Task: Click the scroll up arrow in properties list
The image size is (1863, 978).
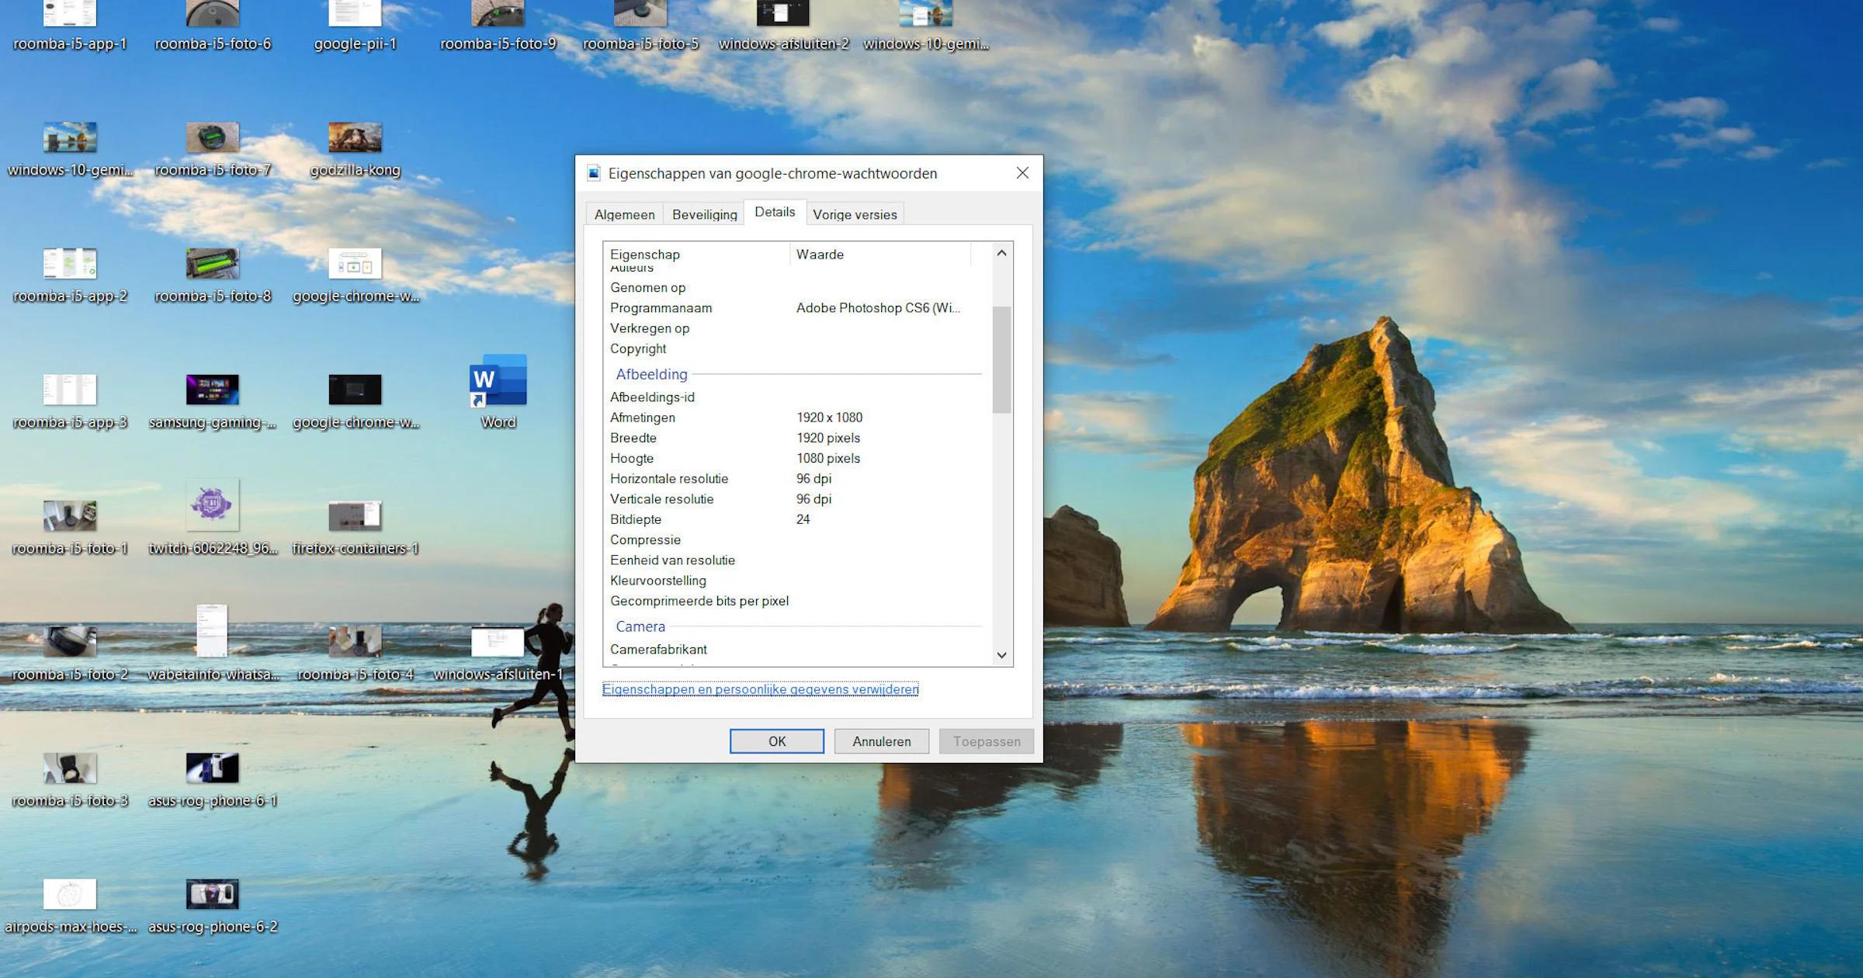Action: 1001,253
